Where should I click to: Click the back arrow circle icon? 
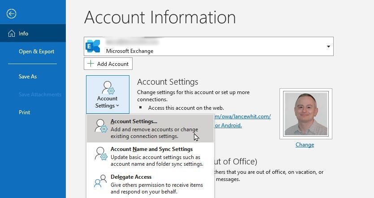11,13
